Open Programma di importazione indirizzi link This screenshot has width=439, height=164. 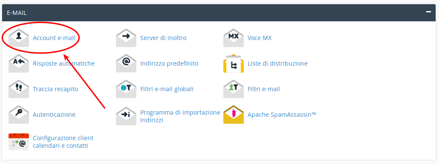point(180,116)
